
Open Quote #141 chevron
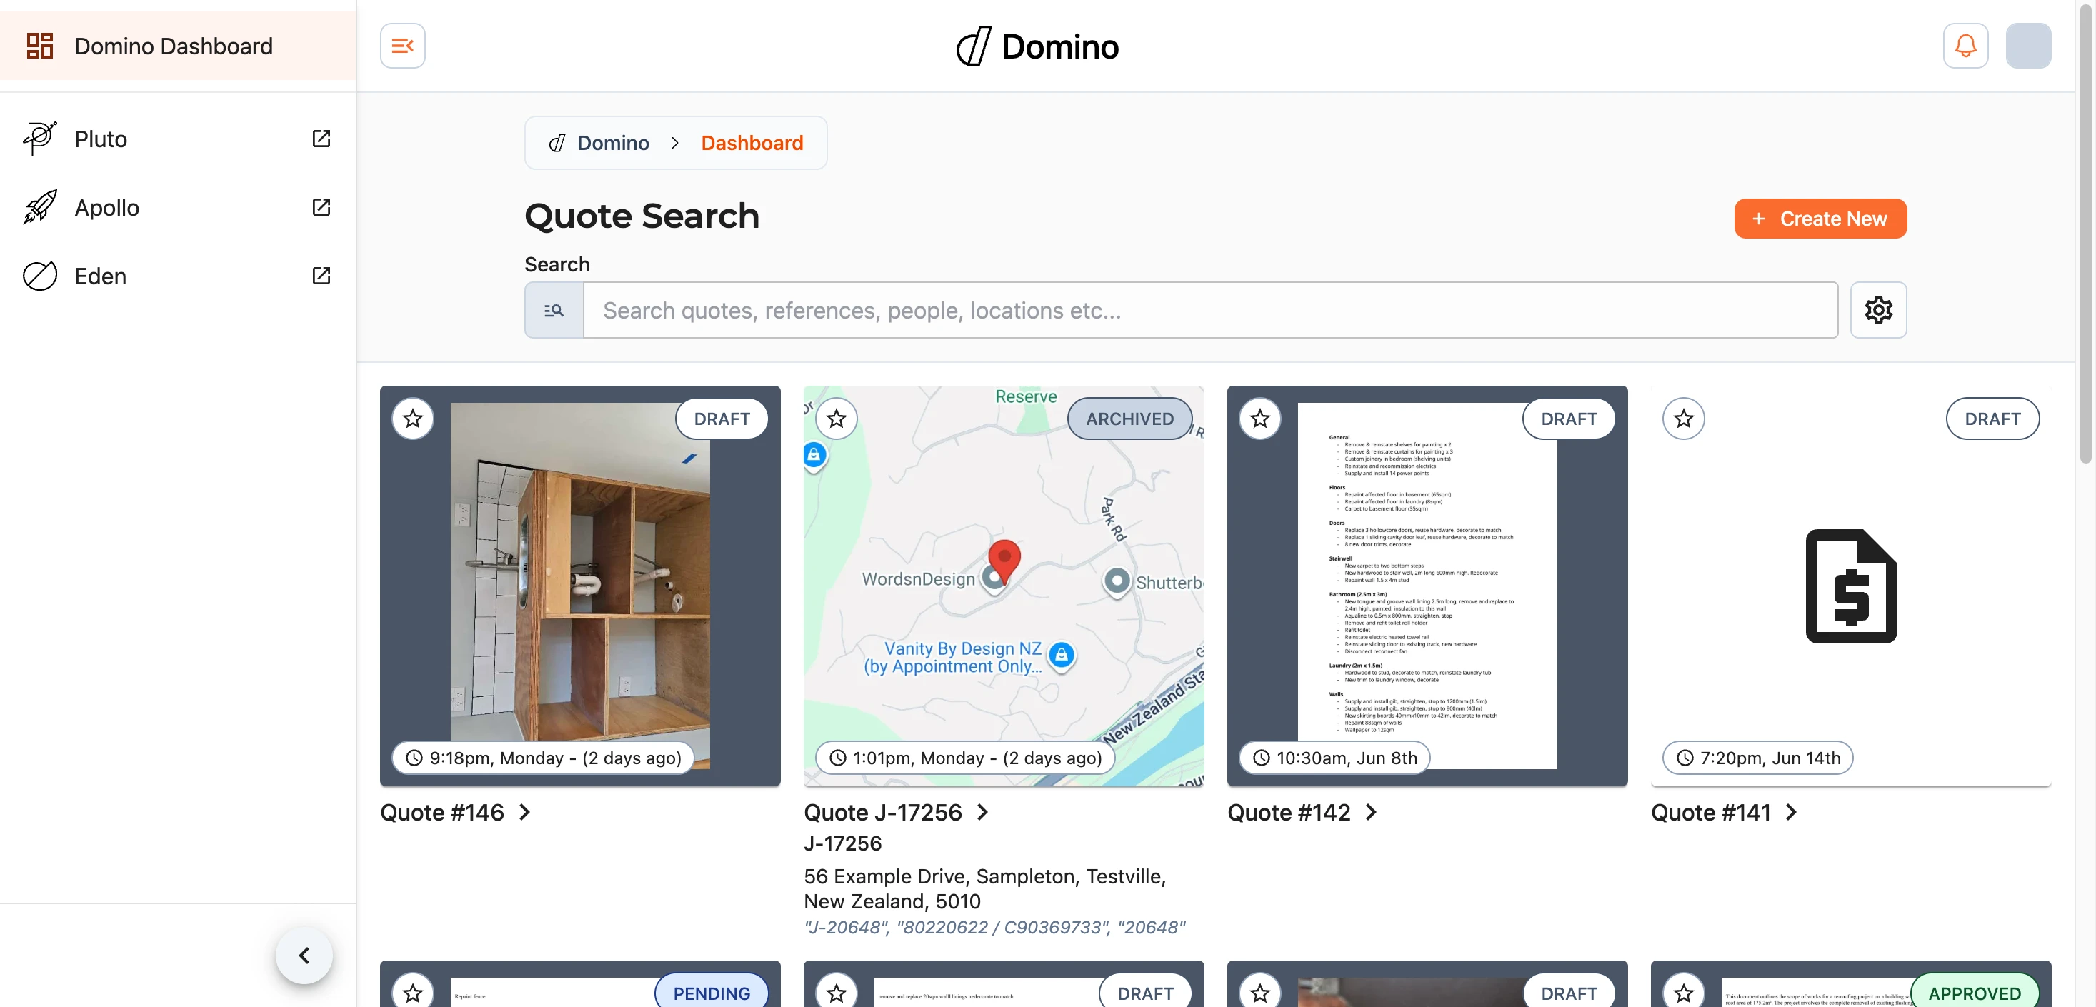tap(1791, 812)
